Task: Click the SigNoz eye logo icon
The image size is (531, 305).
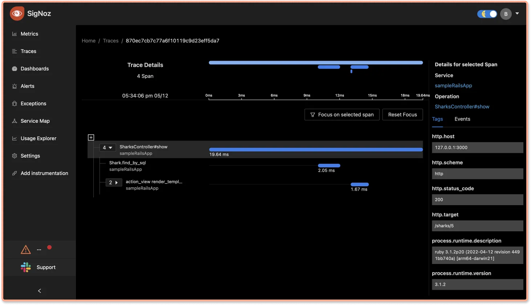Action: pos(17,13)
